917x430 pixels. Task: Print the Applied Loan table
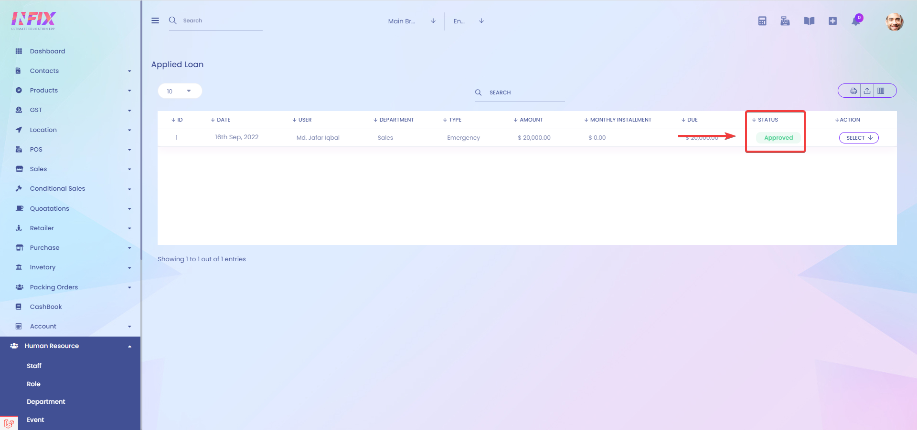pos(853,91)
